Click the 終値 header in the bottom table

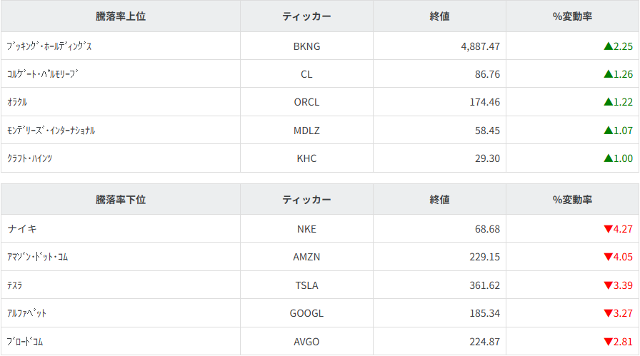click(x=439, y=200)
